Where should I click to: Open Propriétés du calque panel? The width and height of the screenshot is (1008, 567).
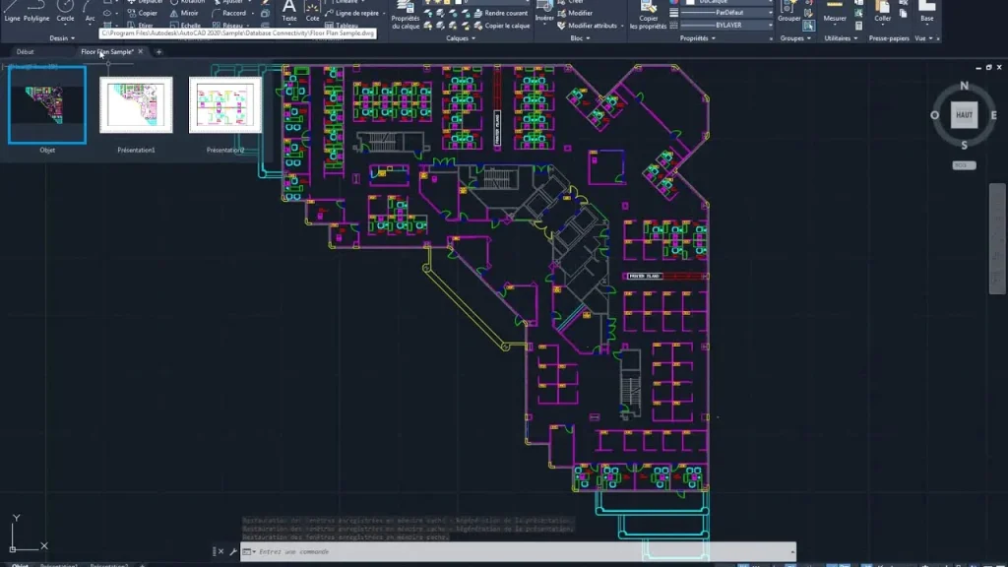tap(405, 16)
